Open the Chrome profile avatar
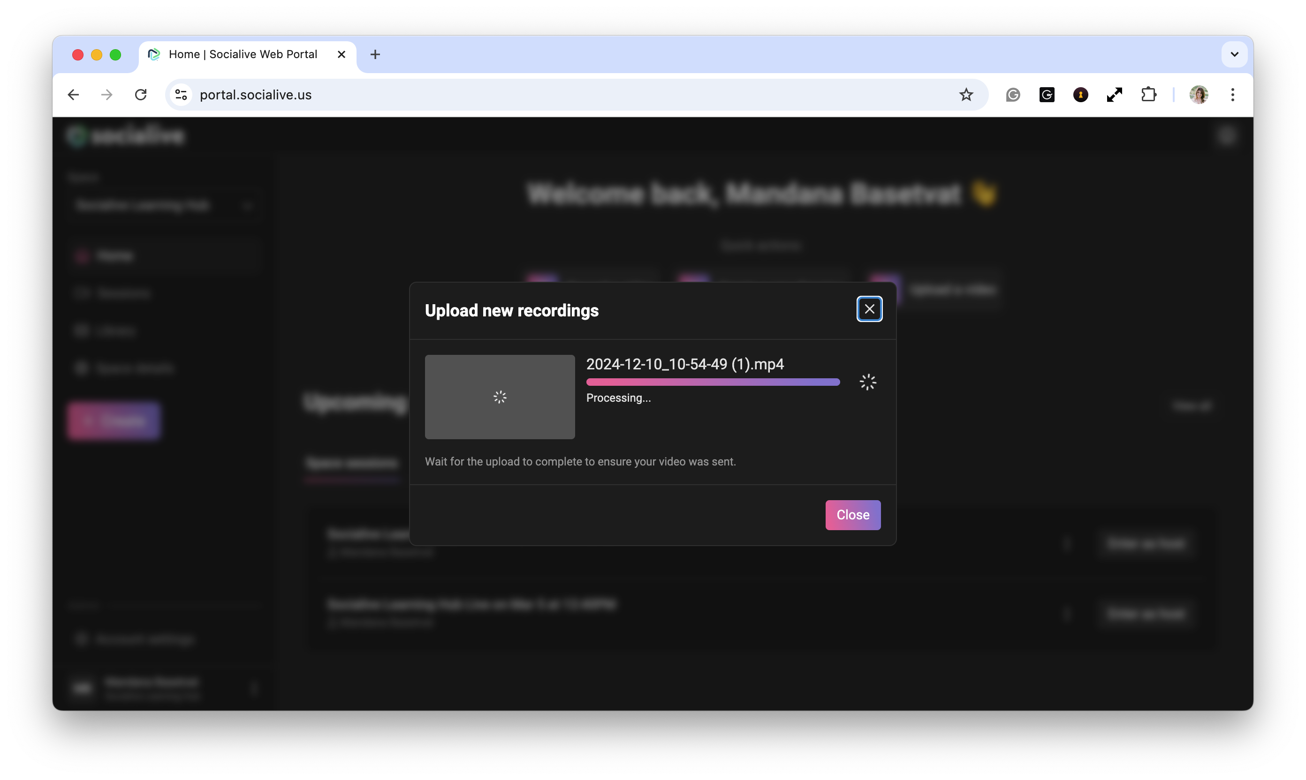 click(1198, 95)
